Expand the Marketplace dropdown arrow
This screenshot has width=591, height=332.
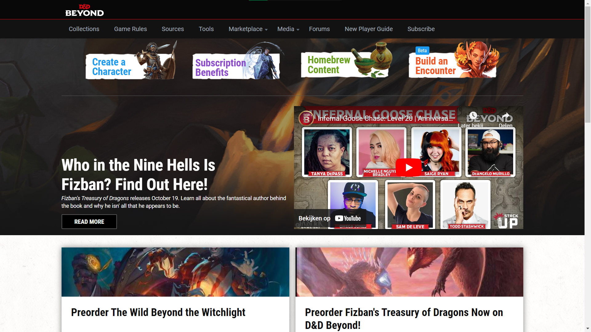266,30
